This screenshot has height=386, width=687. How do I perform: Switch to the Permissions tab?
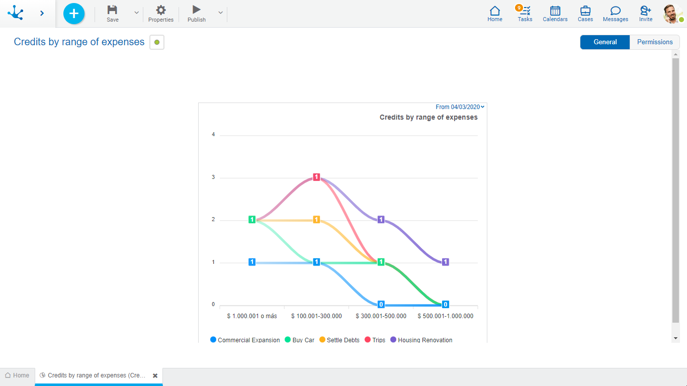(x=654, y=42)
